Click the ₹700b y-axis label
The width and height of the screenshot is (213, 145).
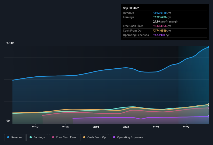coord(10,43)
